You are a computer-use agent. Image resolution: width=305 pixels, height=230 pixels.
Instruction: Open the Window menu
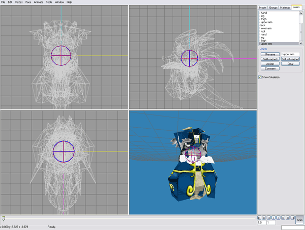[59, 2]
